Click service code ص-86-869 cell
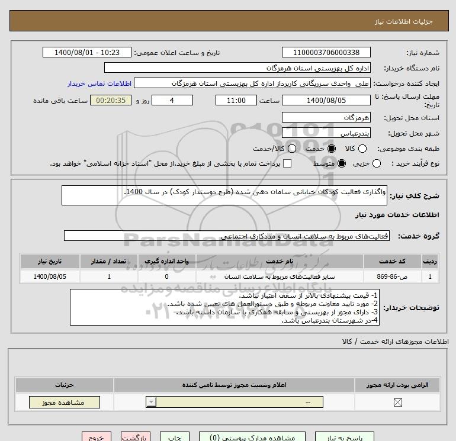This screenshot has width=456, height=441. pyautogui.click(x=391, y=276)
